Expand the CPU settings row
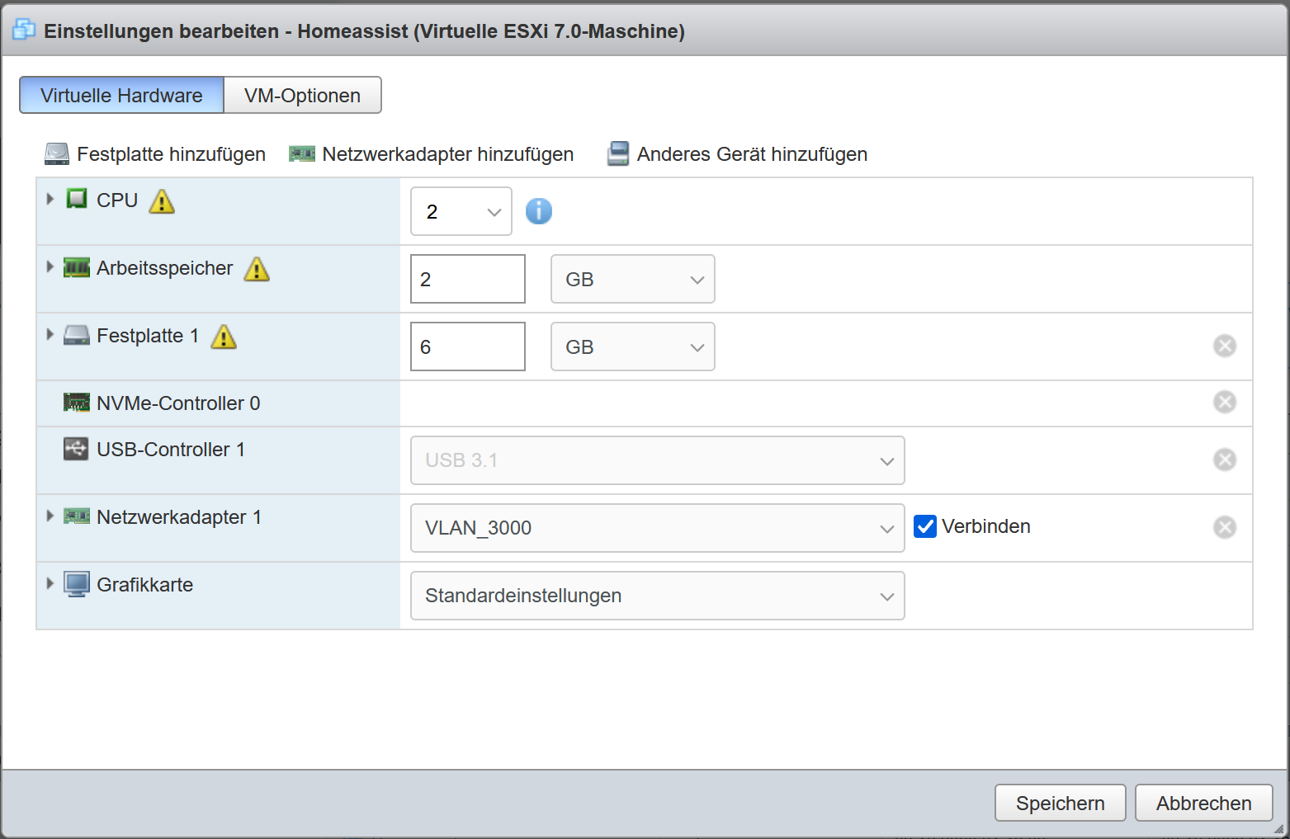 point(50,199)
